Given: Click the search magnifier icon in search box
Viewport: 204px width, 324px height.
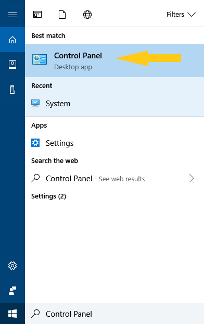Looking at the screenshot, I should [x=35, y=314].
